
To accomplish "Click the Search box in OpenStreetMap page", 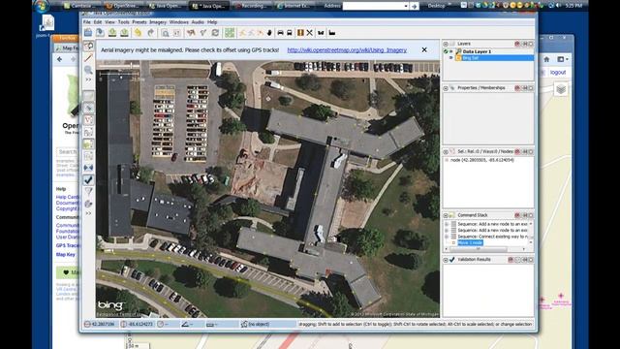I will click(68, 152).
